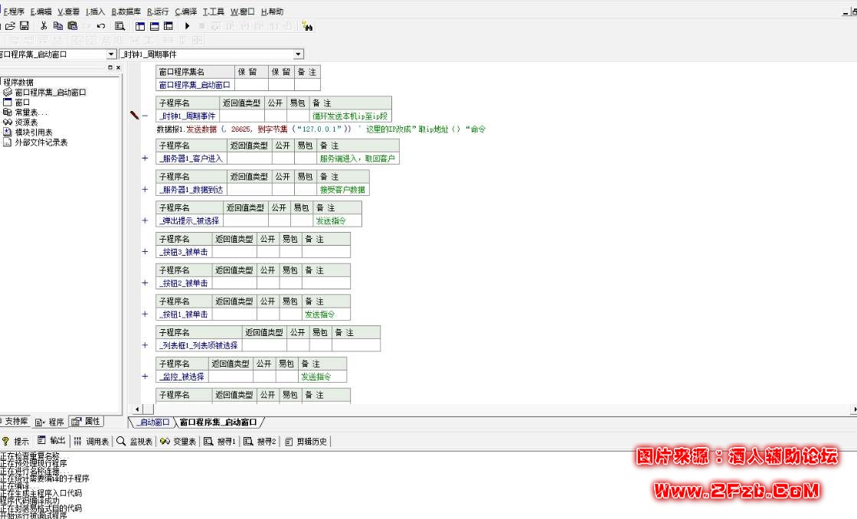Select 常量表 in the program tree
857x519 pixels.
(31, 113)
